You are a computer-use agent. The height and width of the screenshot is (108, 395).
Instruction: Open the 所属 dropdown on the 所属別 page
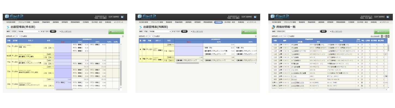pos(160,31)
